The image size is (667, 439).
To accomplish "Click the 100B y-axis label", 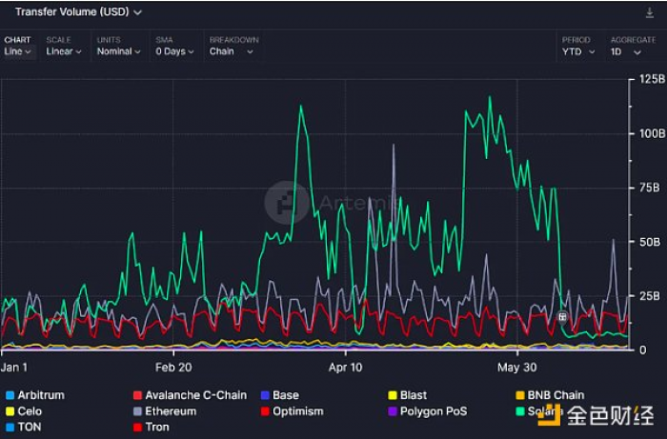I will 652,133.
